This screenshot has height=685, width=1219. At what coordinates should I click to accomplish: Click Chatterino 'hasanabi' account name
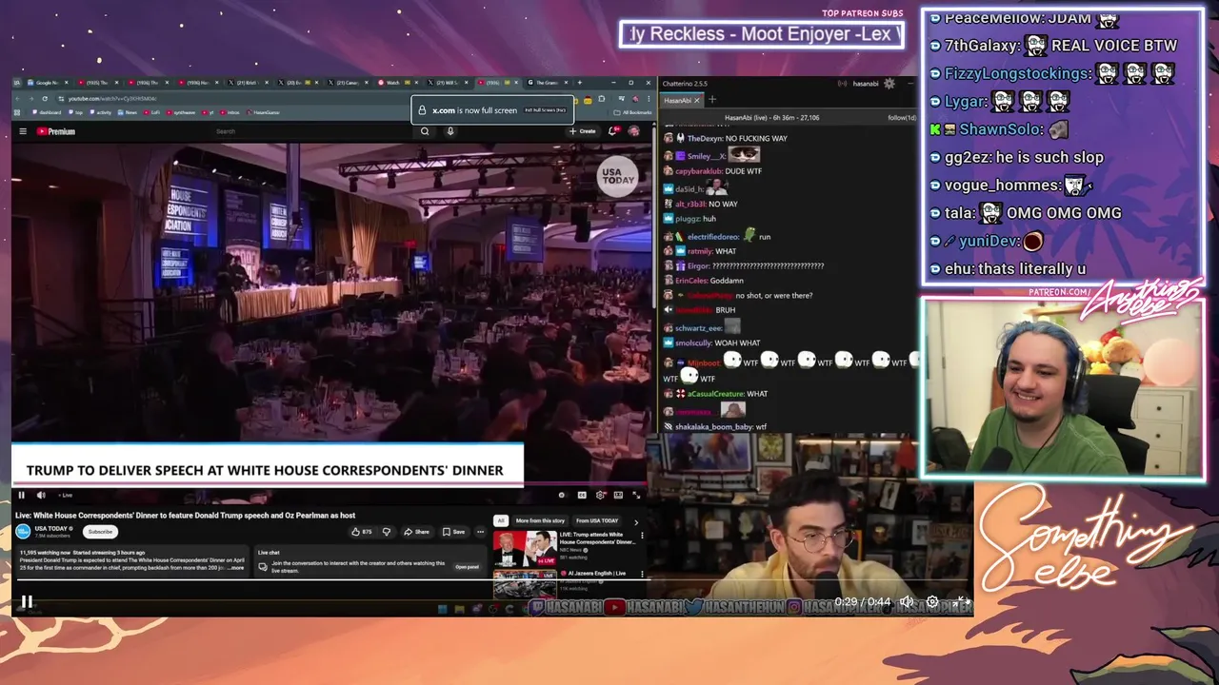[x=866, y=83]
